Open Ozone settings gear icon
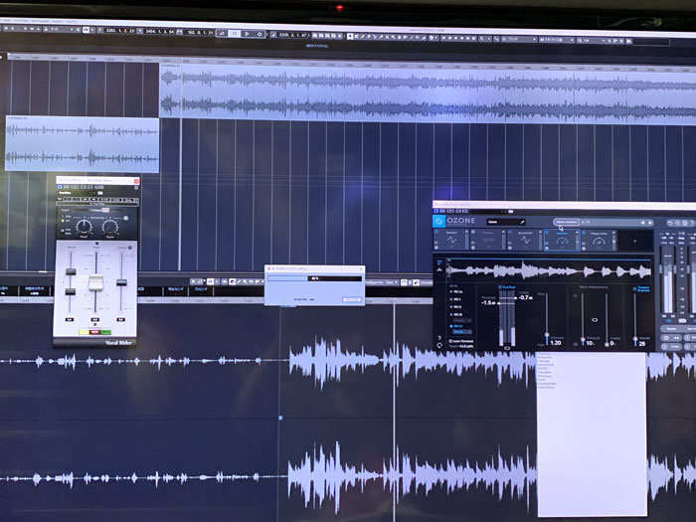The height and width of the screenshot is (522, 696). [685, 223]
